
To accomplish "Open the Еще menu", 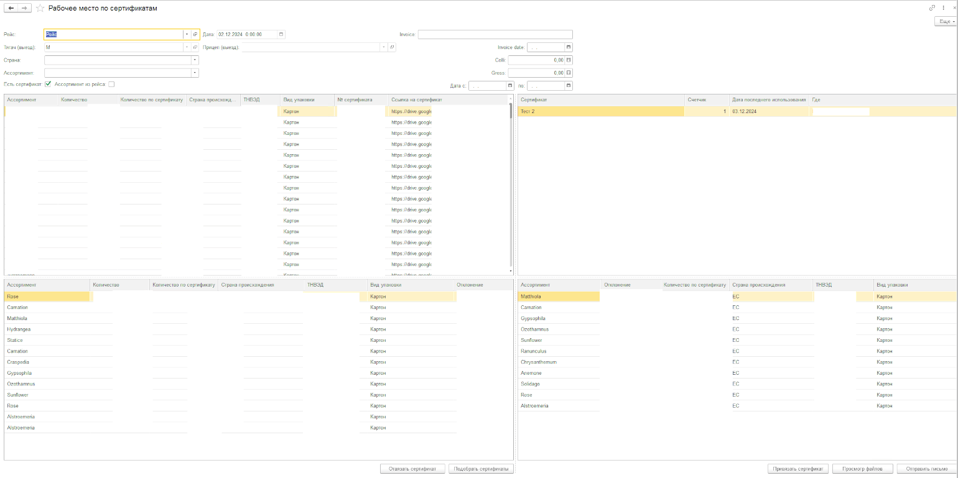I will pyautogui.click(x=945, y=22).
